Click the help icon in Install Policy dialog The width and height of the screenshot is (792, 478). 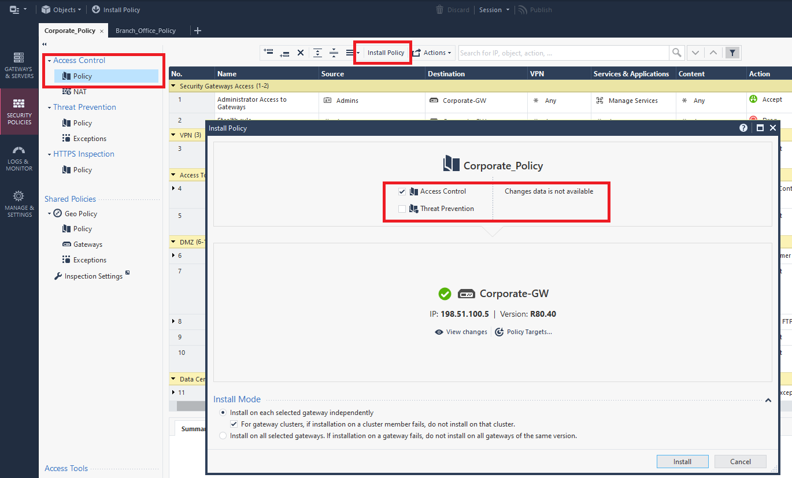(x=743, y=128)
